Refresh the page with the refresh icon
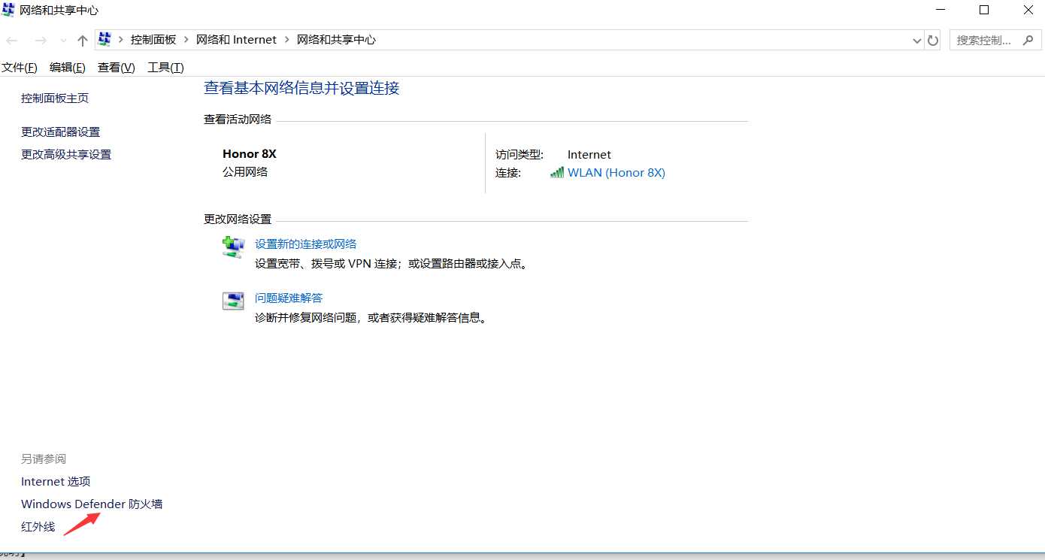 pos(933,41)
